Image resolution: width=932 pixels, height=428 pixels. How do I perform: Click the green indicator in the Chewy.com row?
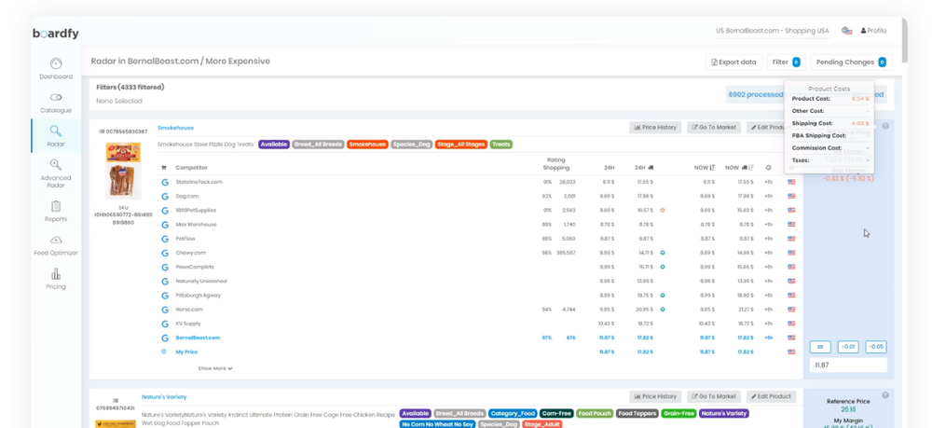[662, 253]
